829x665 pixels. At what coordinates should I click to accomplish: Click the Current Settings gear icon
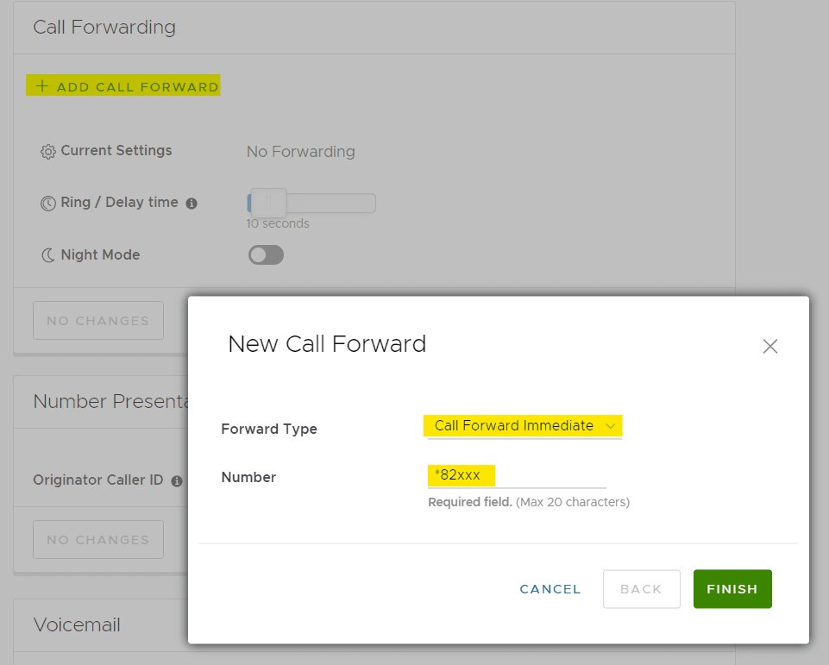click(x=48, y=152)
